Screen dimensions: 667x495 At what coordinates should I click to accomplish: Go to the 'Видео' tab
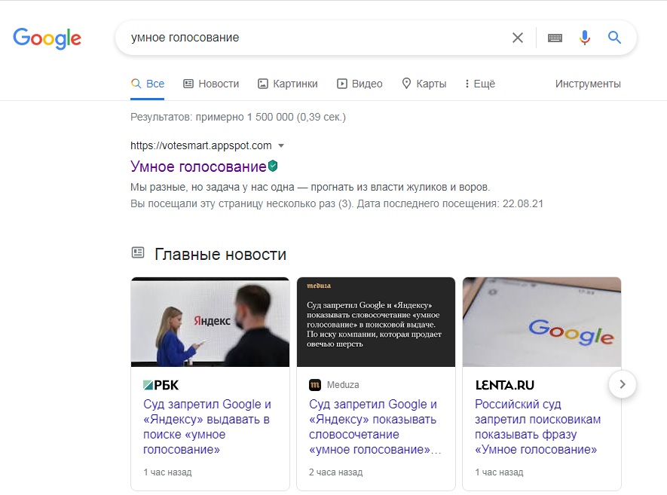360,84
